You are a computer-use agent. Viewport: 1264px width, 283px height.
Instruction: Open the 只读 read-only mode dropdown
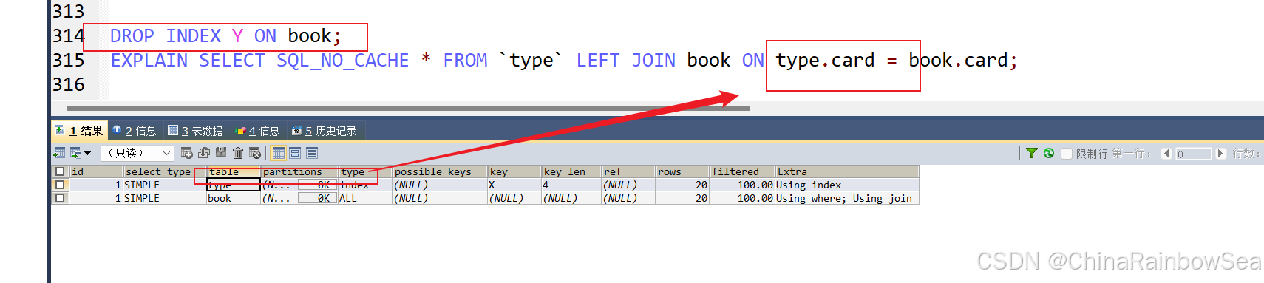click(x=137, y=153)
